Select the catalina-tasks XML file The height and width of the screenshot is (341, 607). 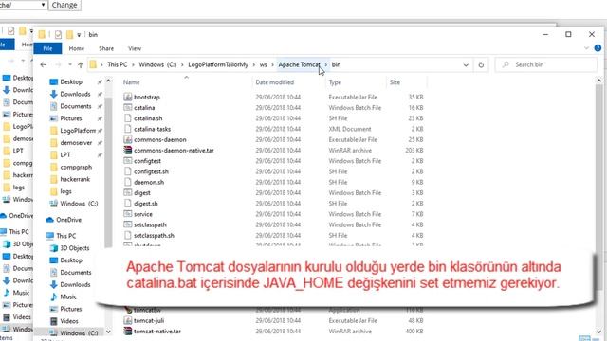point(152,129)
